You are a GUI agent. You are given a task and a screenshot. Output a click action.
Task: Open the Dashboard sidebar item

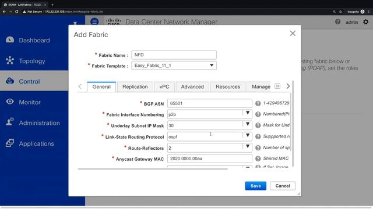tap(34, 40)
